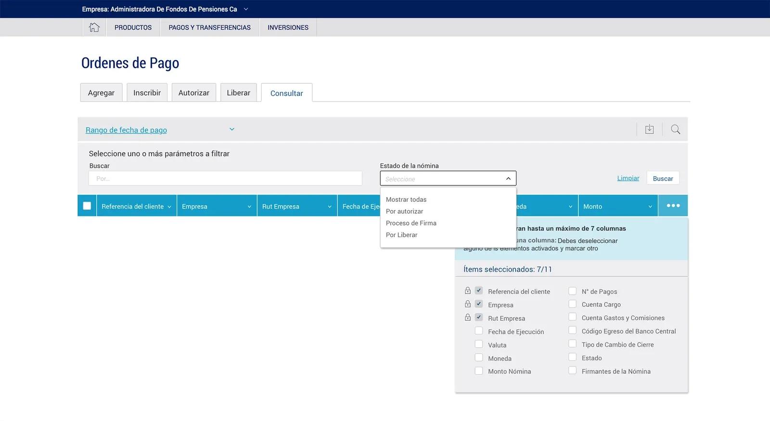Check Firmantes de la Nómina option
This screenshot has height=421, width=770.
click(573, 370)
